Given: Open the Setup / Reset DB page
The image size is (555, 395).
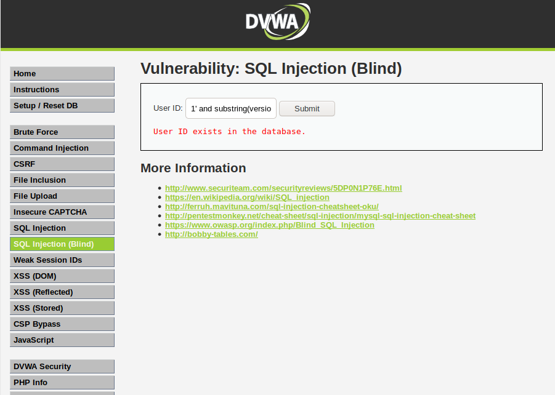Looking at the screenshot, I should click(62, 105).
